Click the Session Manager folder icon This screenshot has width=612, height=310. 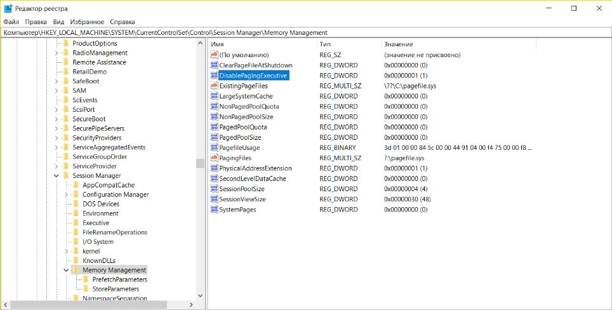click(66, 176)
